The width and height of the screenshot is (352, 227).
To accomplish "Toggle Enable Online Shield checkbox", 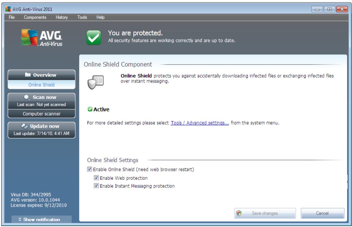I will [89, 169].
